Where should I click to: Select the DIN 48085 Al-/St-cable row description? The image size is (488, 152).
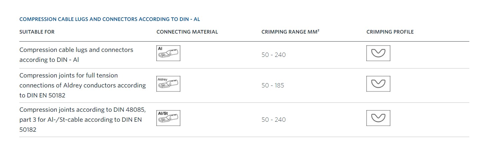(83, 120)
